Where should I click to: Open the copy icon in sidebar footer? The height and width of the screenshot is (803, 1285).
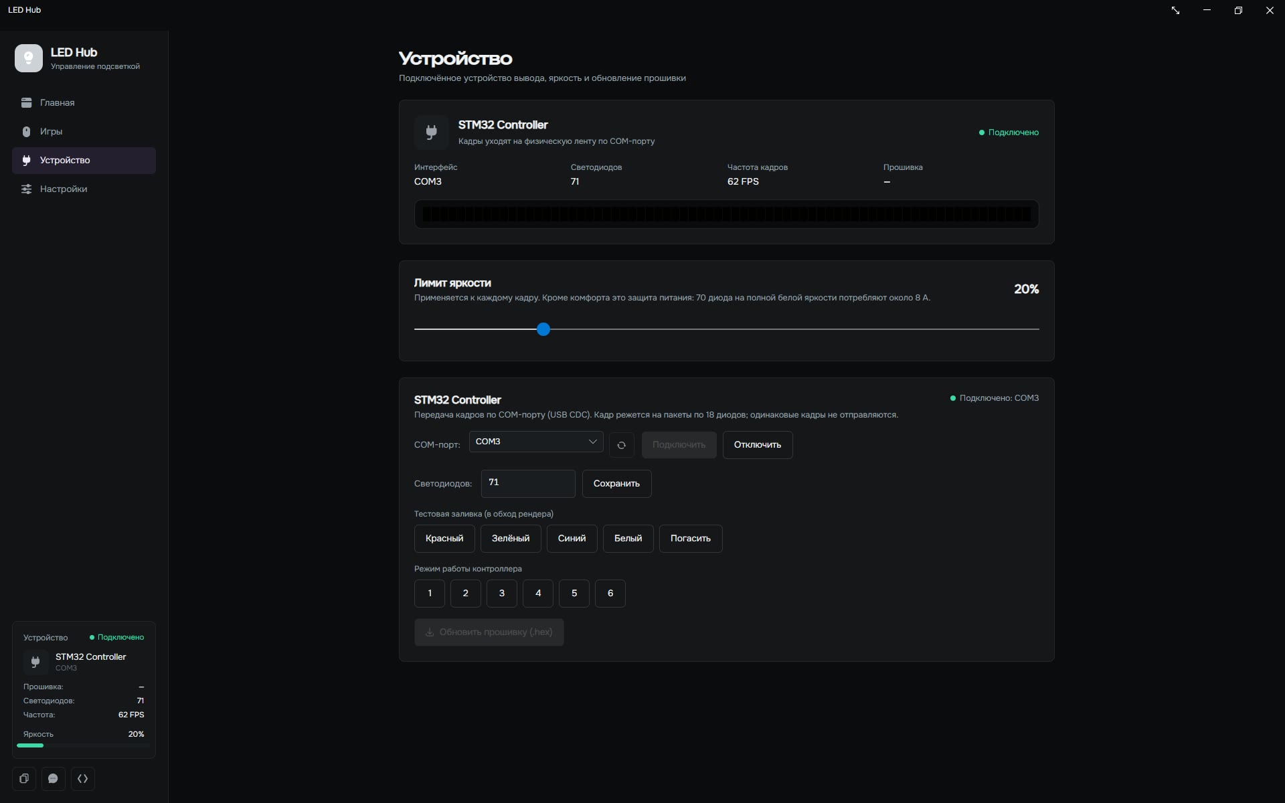click(24, 779)
